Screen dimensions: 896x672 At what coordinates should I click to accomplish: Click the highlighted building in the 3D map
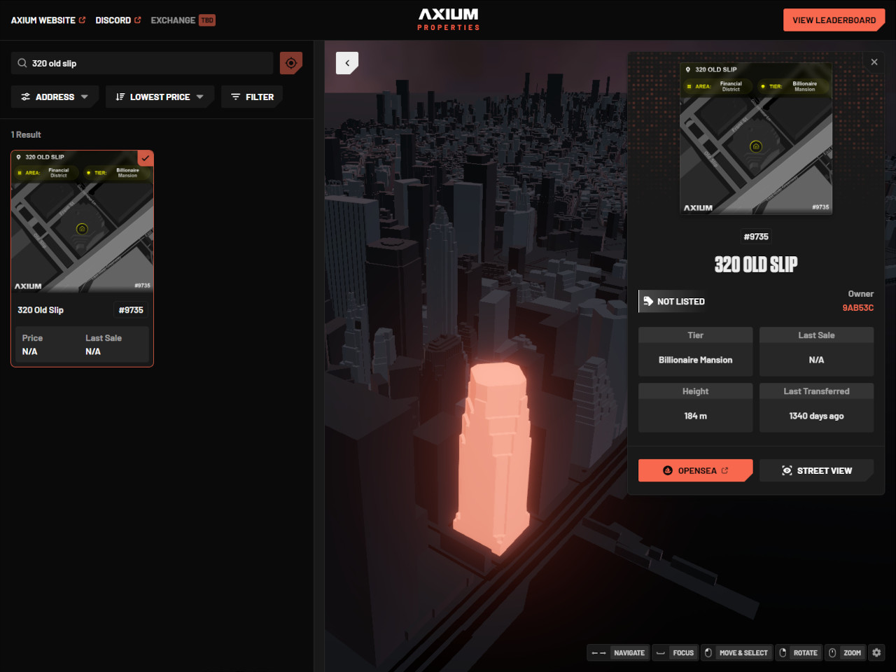click(x=493, y=455)
